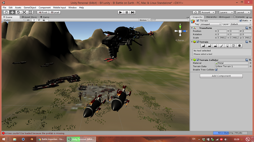Open the Account dropdown

click(208, 12)
